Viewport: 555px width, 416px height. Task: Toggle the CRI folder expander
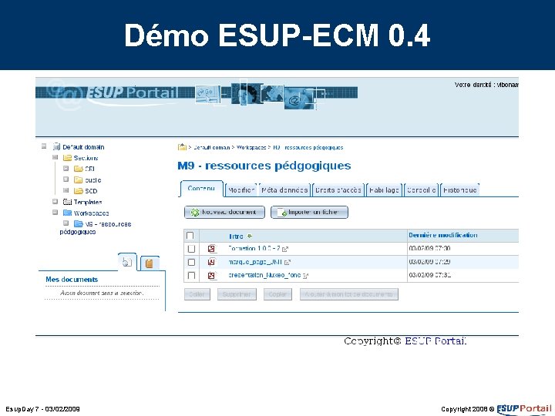tap(66, 169)
